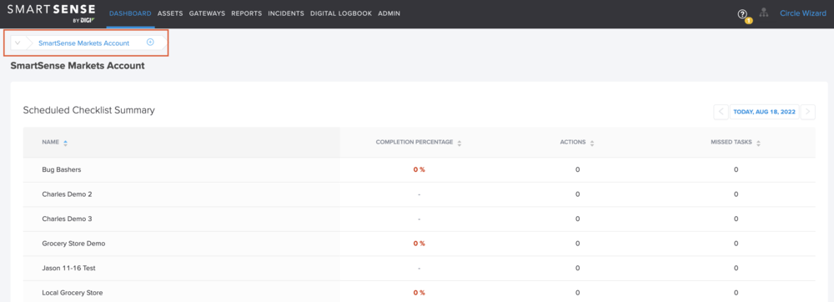Select the Jason 11-16 Test row name
834x302 pixels.
68,268
